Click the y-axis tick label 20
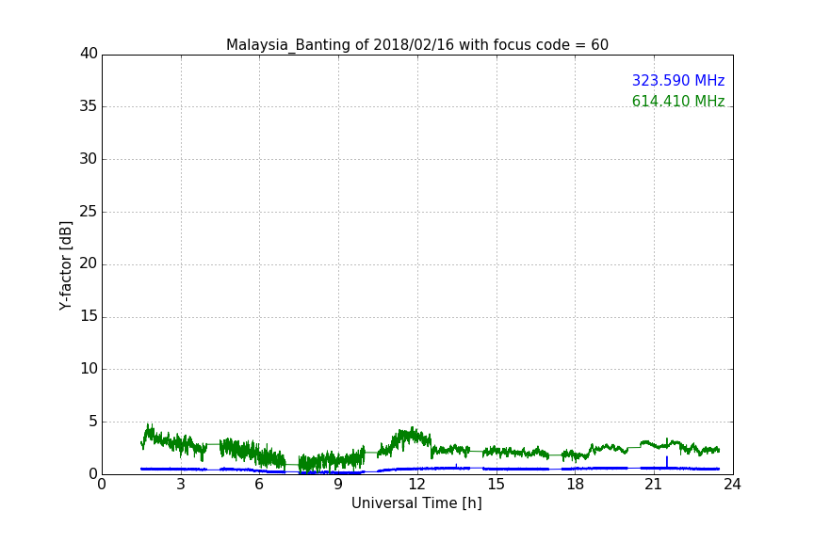This screenshot has height=542, width=814. (89, 264)
